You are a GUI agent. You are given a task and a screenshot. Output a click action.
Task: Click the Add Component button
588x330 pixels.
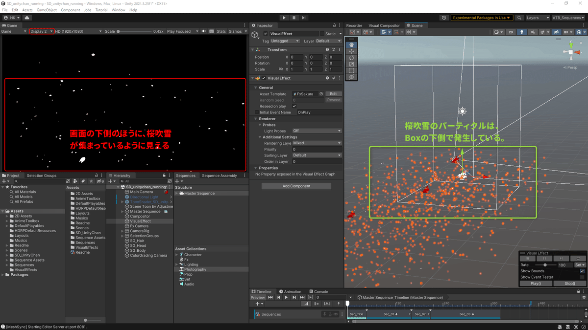click(x=296, y=186)
